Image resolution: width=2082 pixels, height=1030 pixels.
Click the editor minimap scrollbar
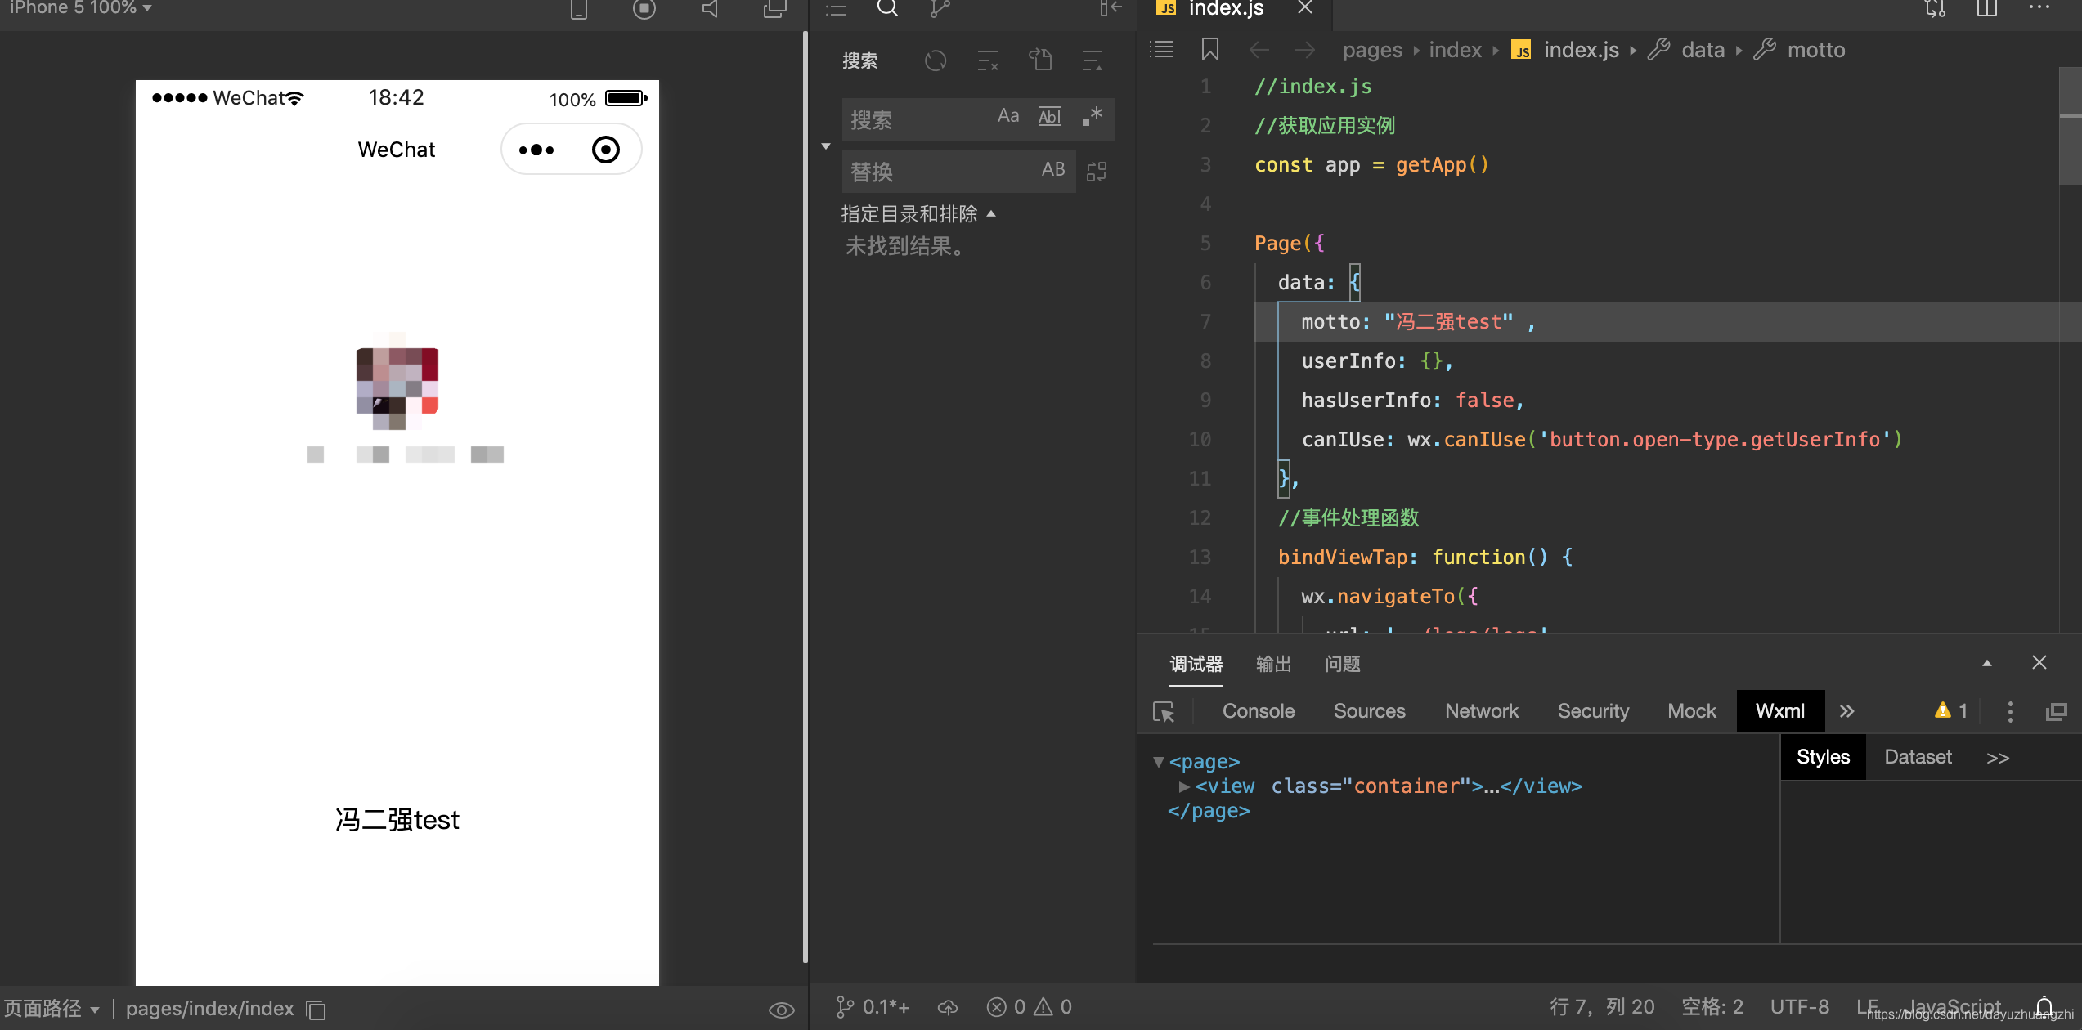pyautogui.click(x=2069, y=127)
